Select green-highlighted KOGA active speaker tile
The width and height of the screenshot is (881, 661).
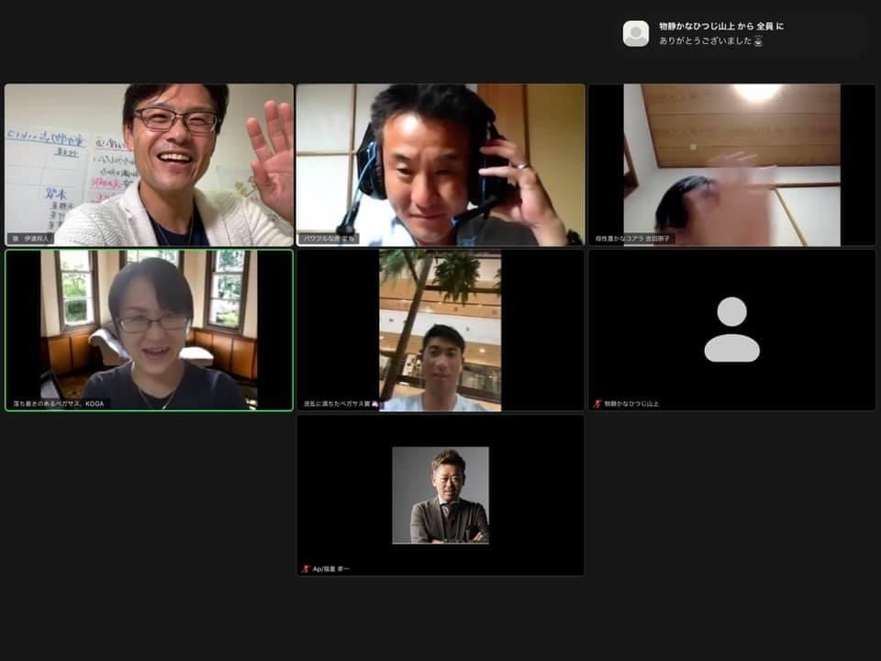click(149, 330)
